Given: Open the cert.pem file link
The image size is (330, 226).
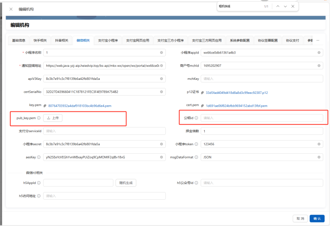Looking at the screenshot, I should point(237,106).
